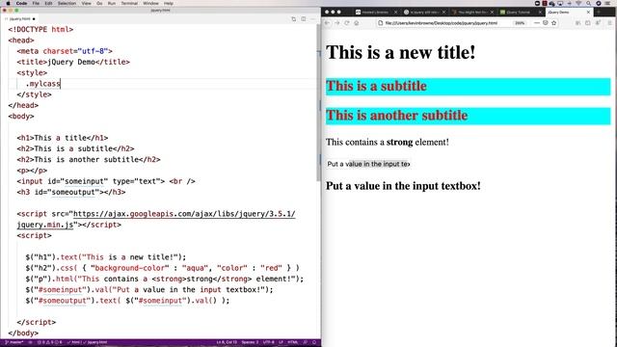The width and height of the screenshot is (617, 347).
Task: Click the Wi-Fi icon in menu bar
Action: (x=578, y=3)
